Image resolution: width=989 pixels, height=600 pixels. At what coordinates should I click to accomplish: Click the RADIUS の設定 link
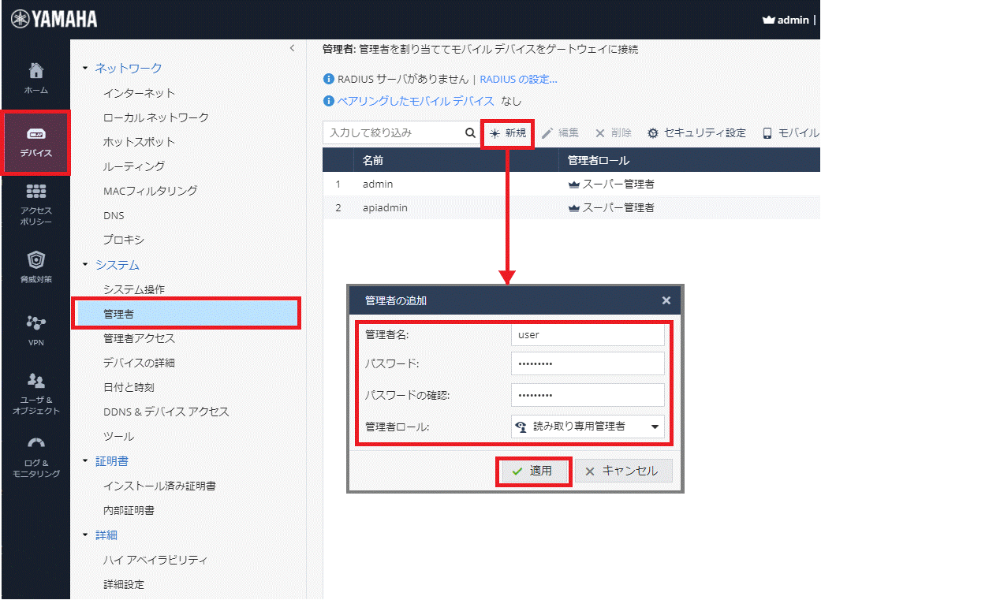[518, 80]
